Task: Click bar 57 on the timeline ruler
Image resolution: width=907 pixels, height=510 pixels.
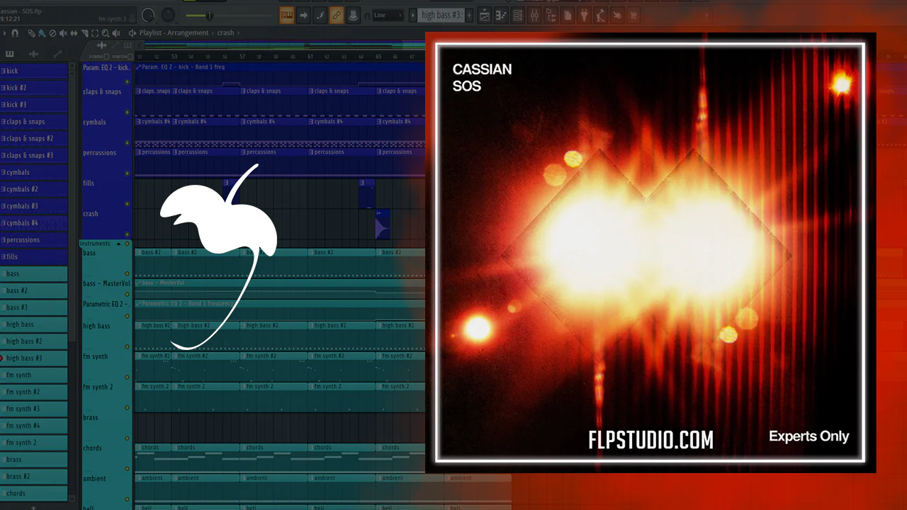Action: click(x=242, y=57)
